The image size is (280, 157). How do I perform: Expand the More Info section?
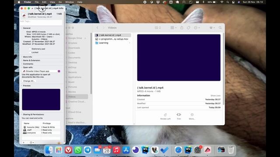click(22, 57)
